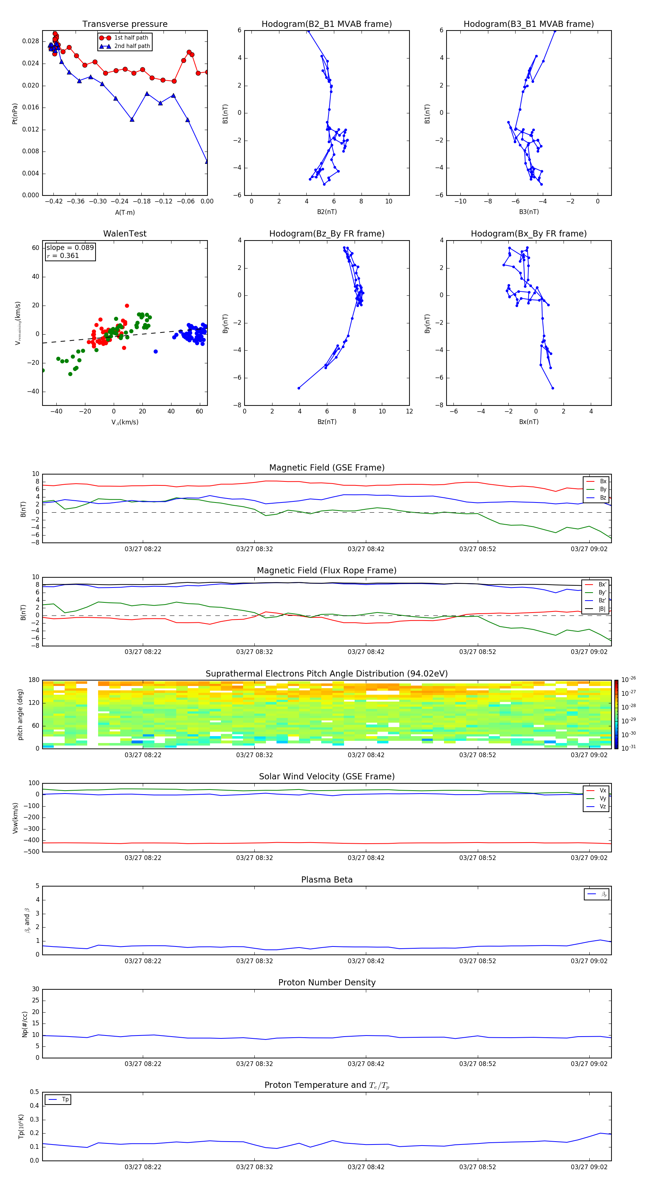Click the WalenTest plot title
654x1199 pixels.
pos(125,234)
